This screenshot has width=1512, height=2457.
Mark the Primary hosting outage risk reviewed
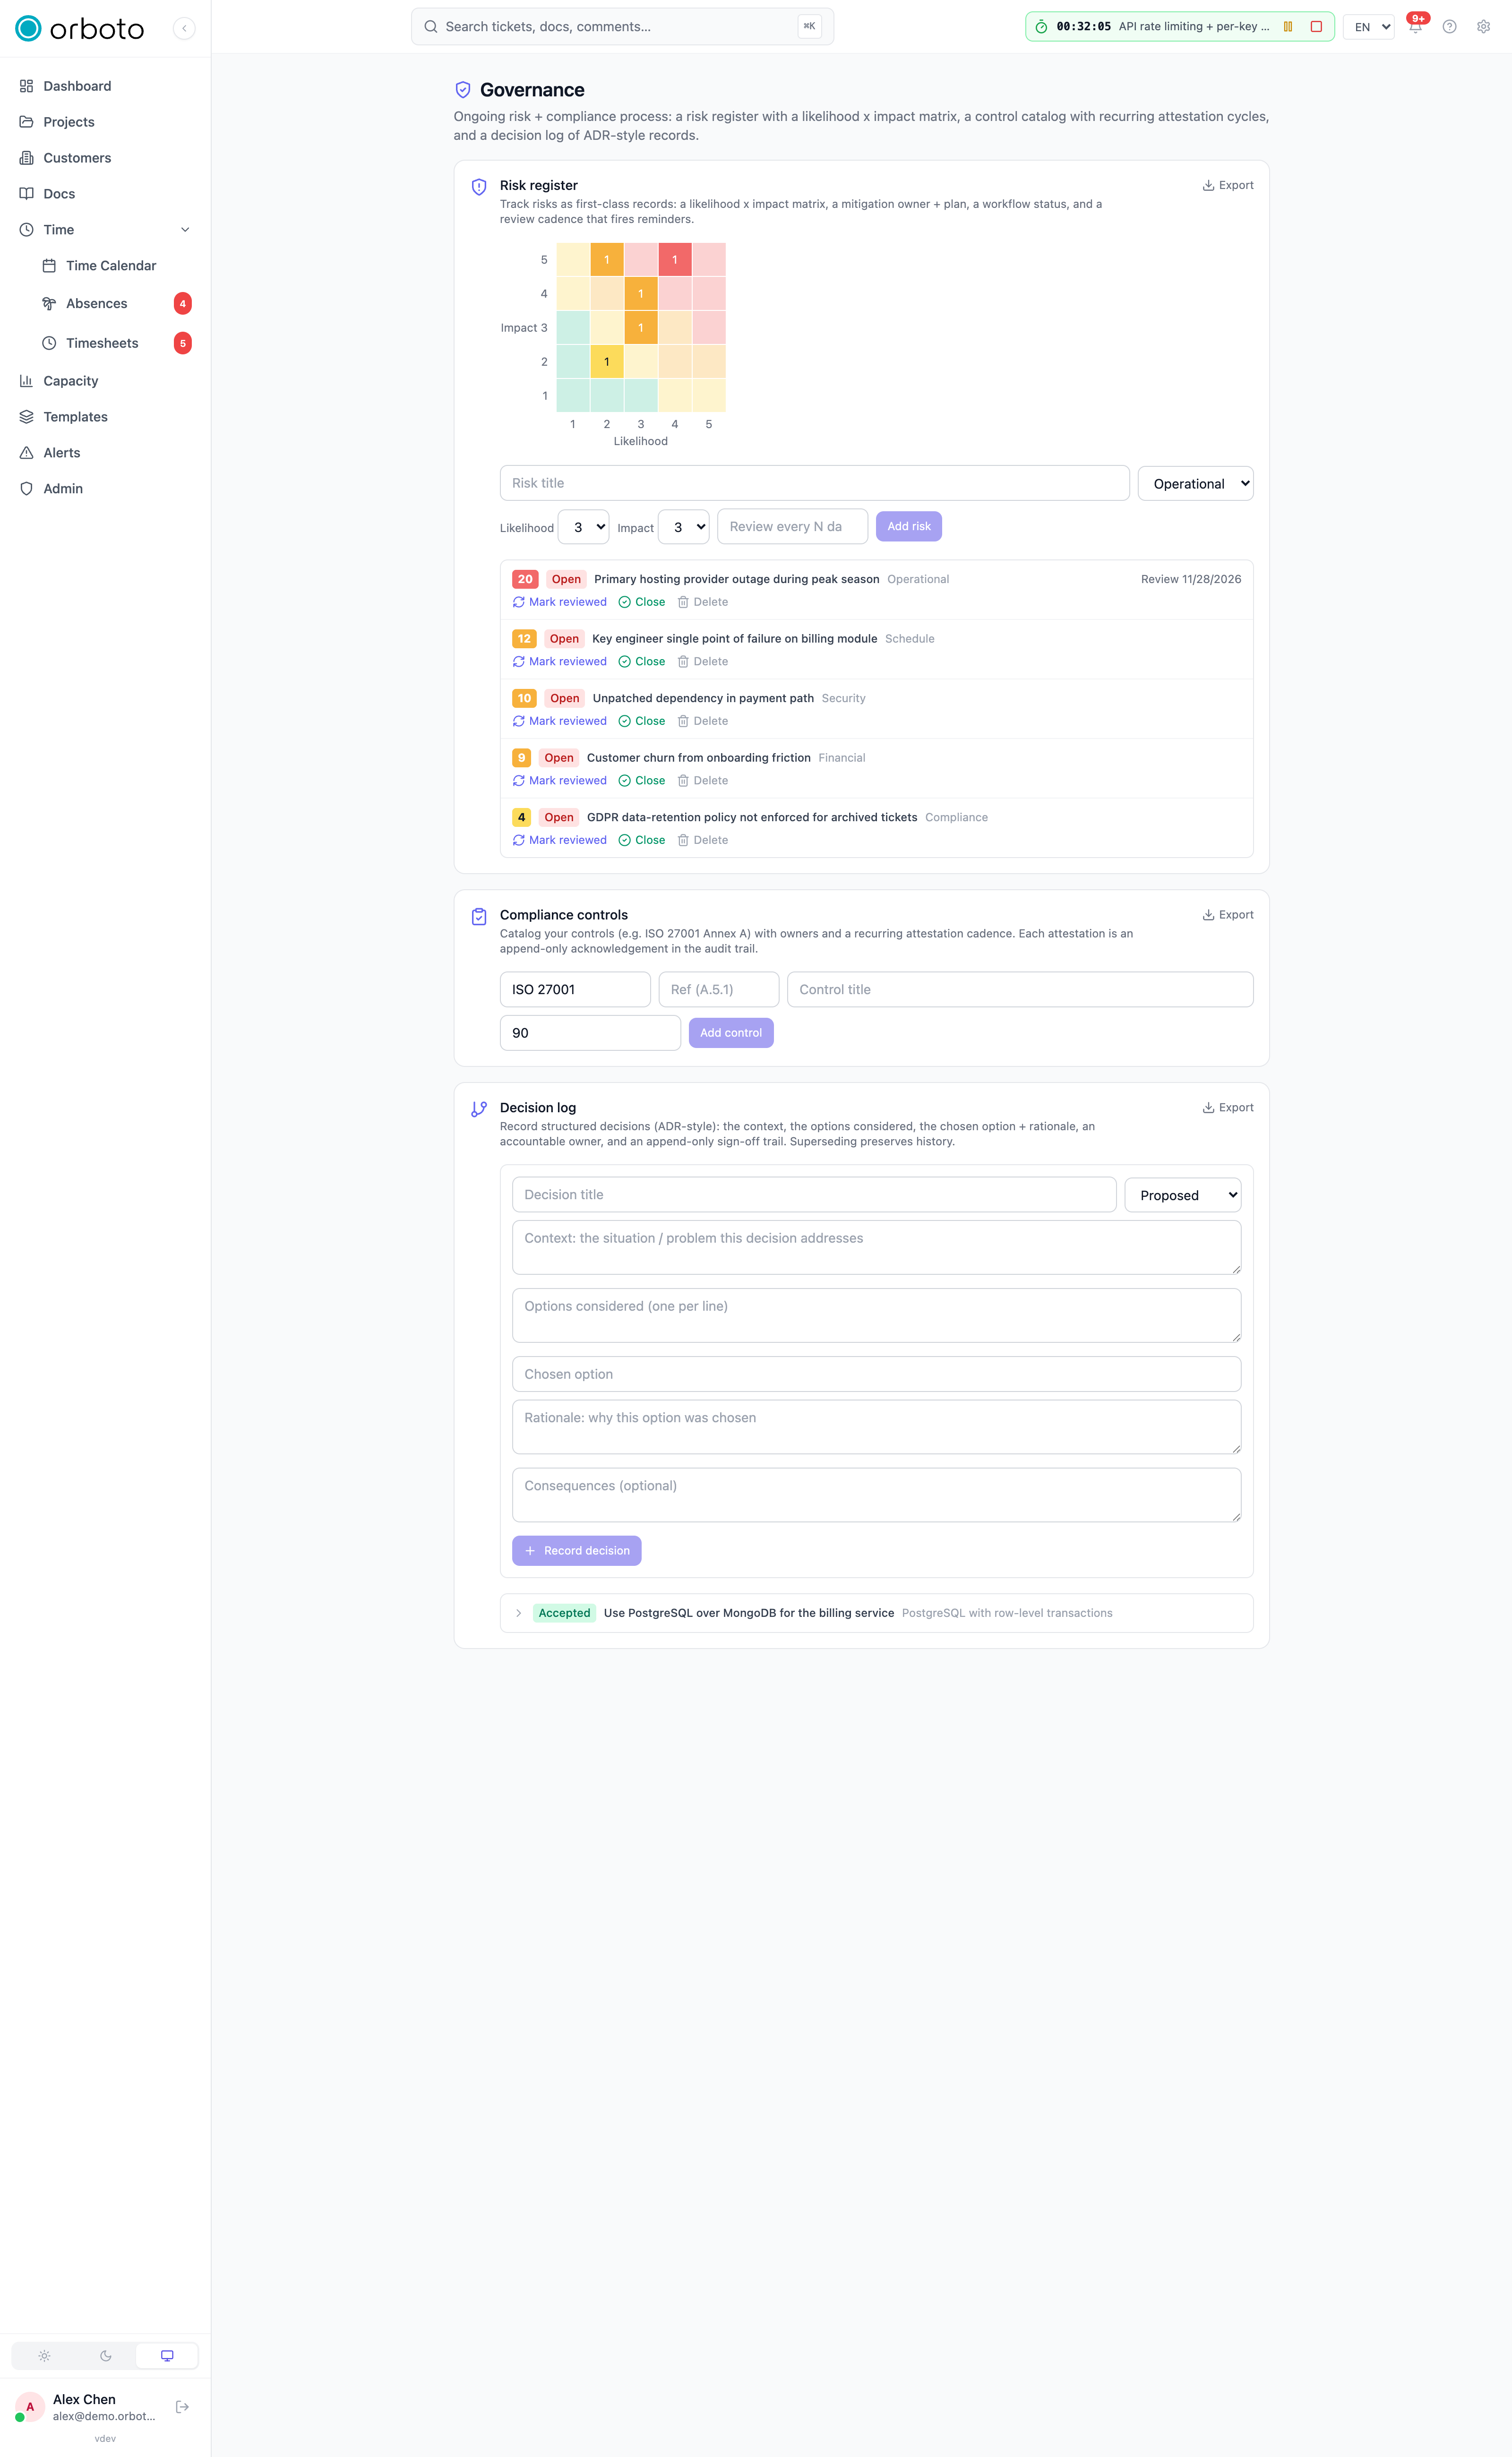[560, 602]
